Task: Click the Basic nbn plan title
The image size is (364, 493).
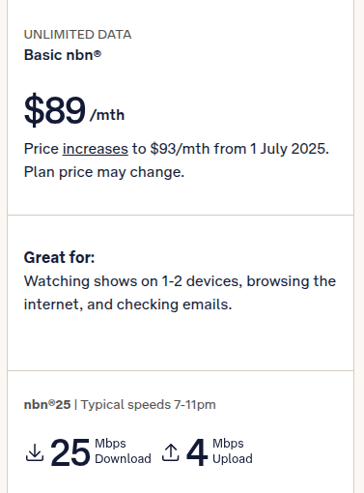Action: 63,55
